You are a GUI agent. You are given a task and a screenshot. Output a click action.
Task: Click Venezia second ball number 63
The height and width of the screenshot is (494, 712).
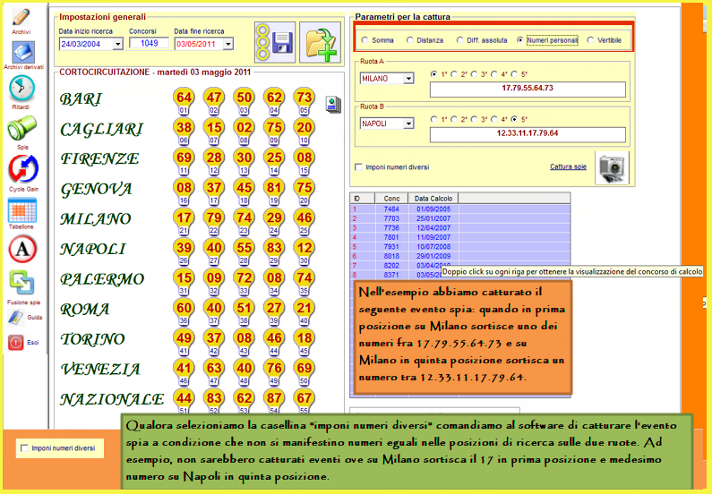(x=214, y=368)
